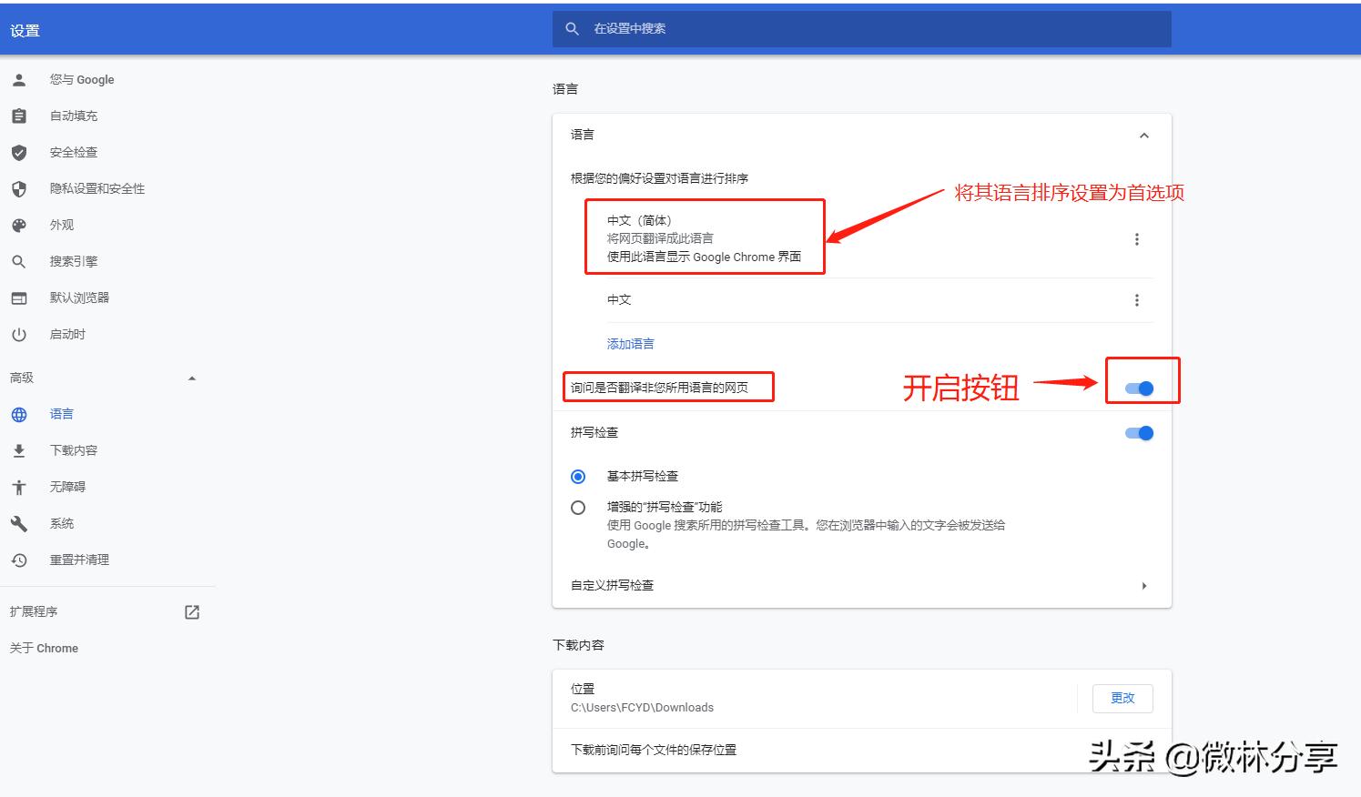Viewport: 1361px width, 797px height.
Task: Click the 启动时 power icon
Action: [20, 334]
